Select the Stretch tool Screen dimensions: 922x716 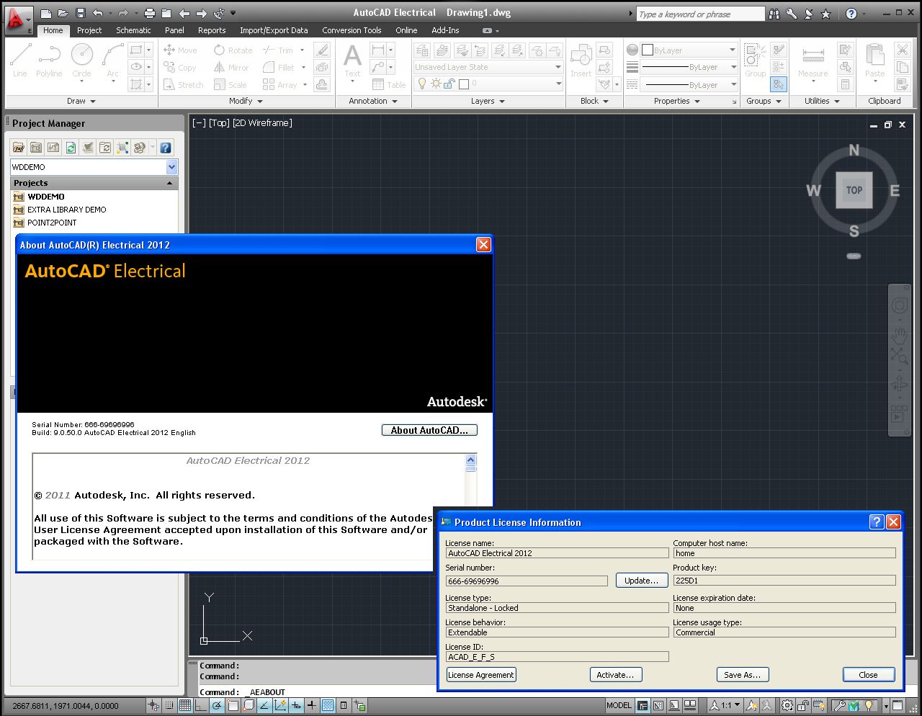[x=184, y=85]
